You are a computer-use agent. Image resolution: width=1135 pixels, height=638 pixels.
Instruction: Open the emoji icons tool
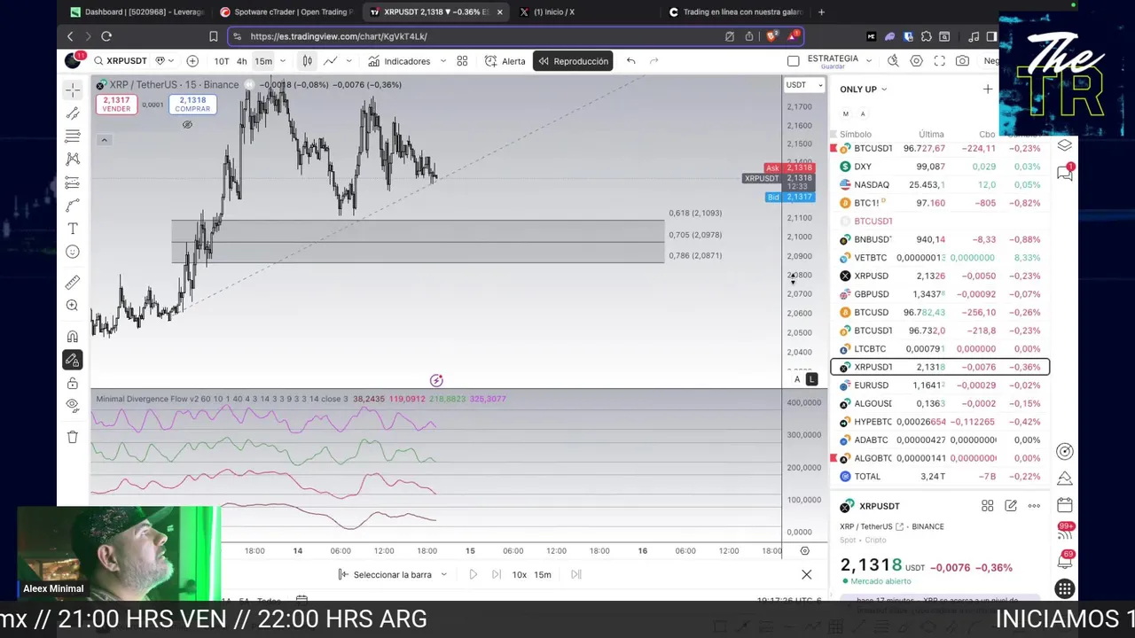(x=73, y=252)
